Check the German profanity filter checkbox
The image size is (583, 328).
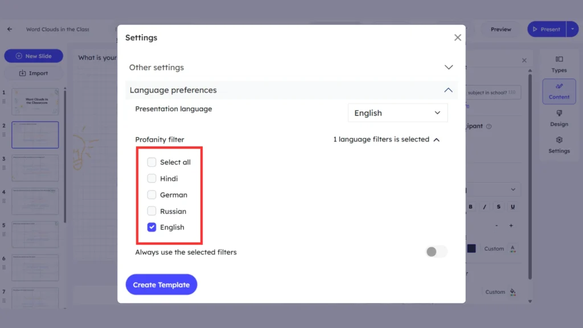152,194
